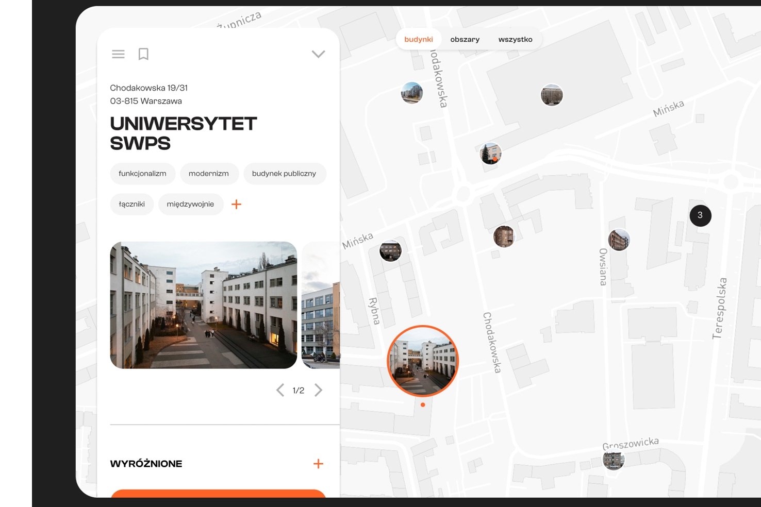Viewport: 761px width, 507px height.
Task: Select the międzywojnie tag
Action: click(190, 204)
